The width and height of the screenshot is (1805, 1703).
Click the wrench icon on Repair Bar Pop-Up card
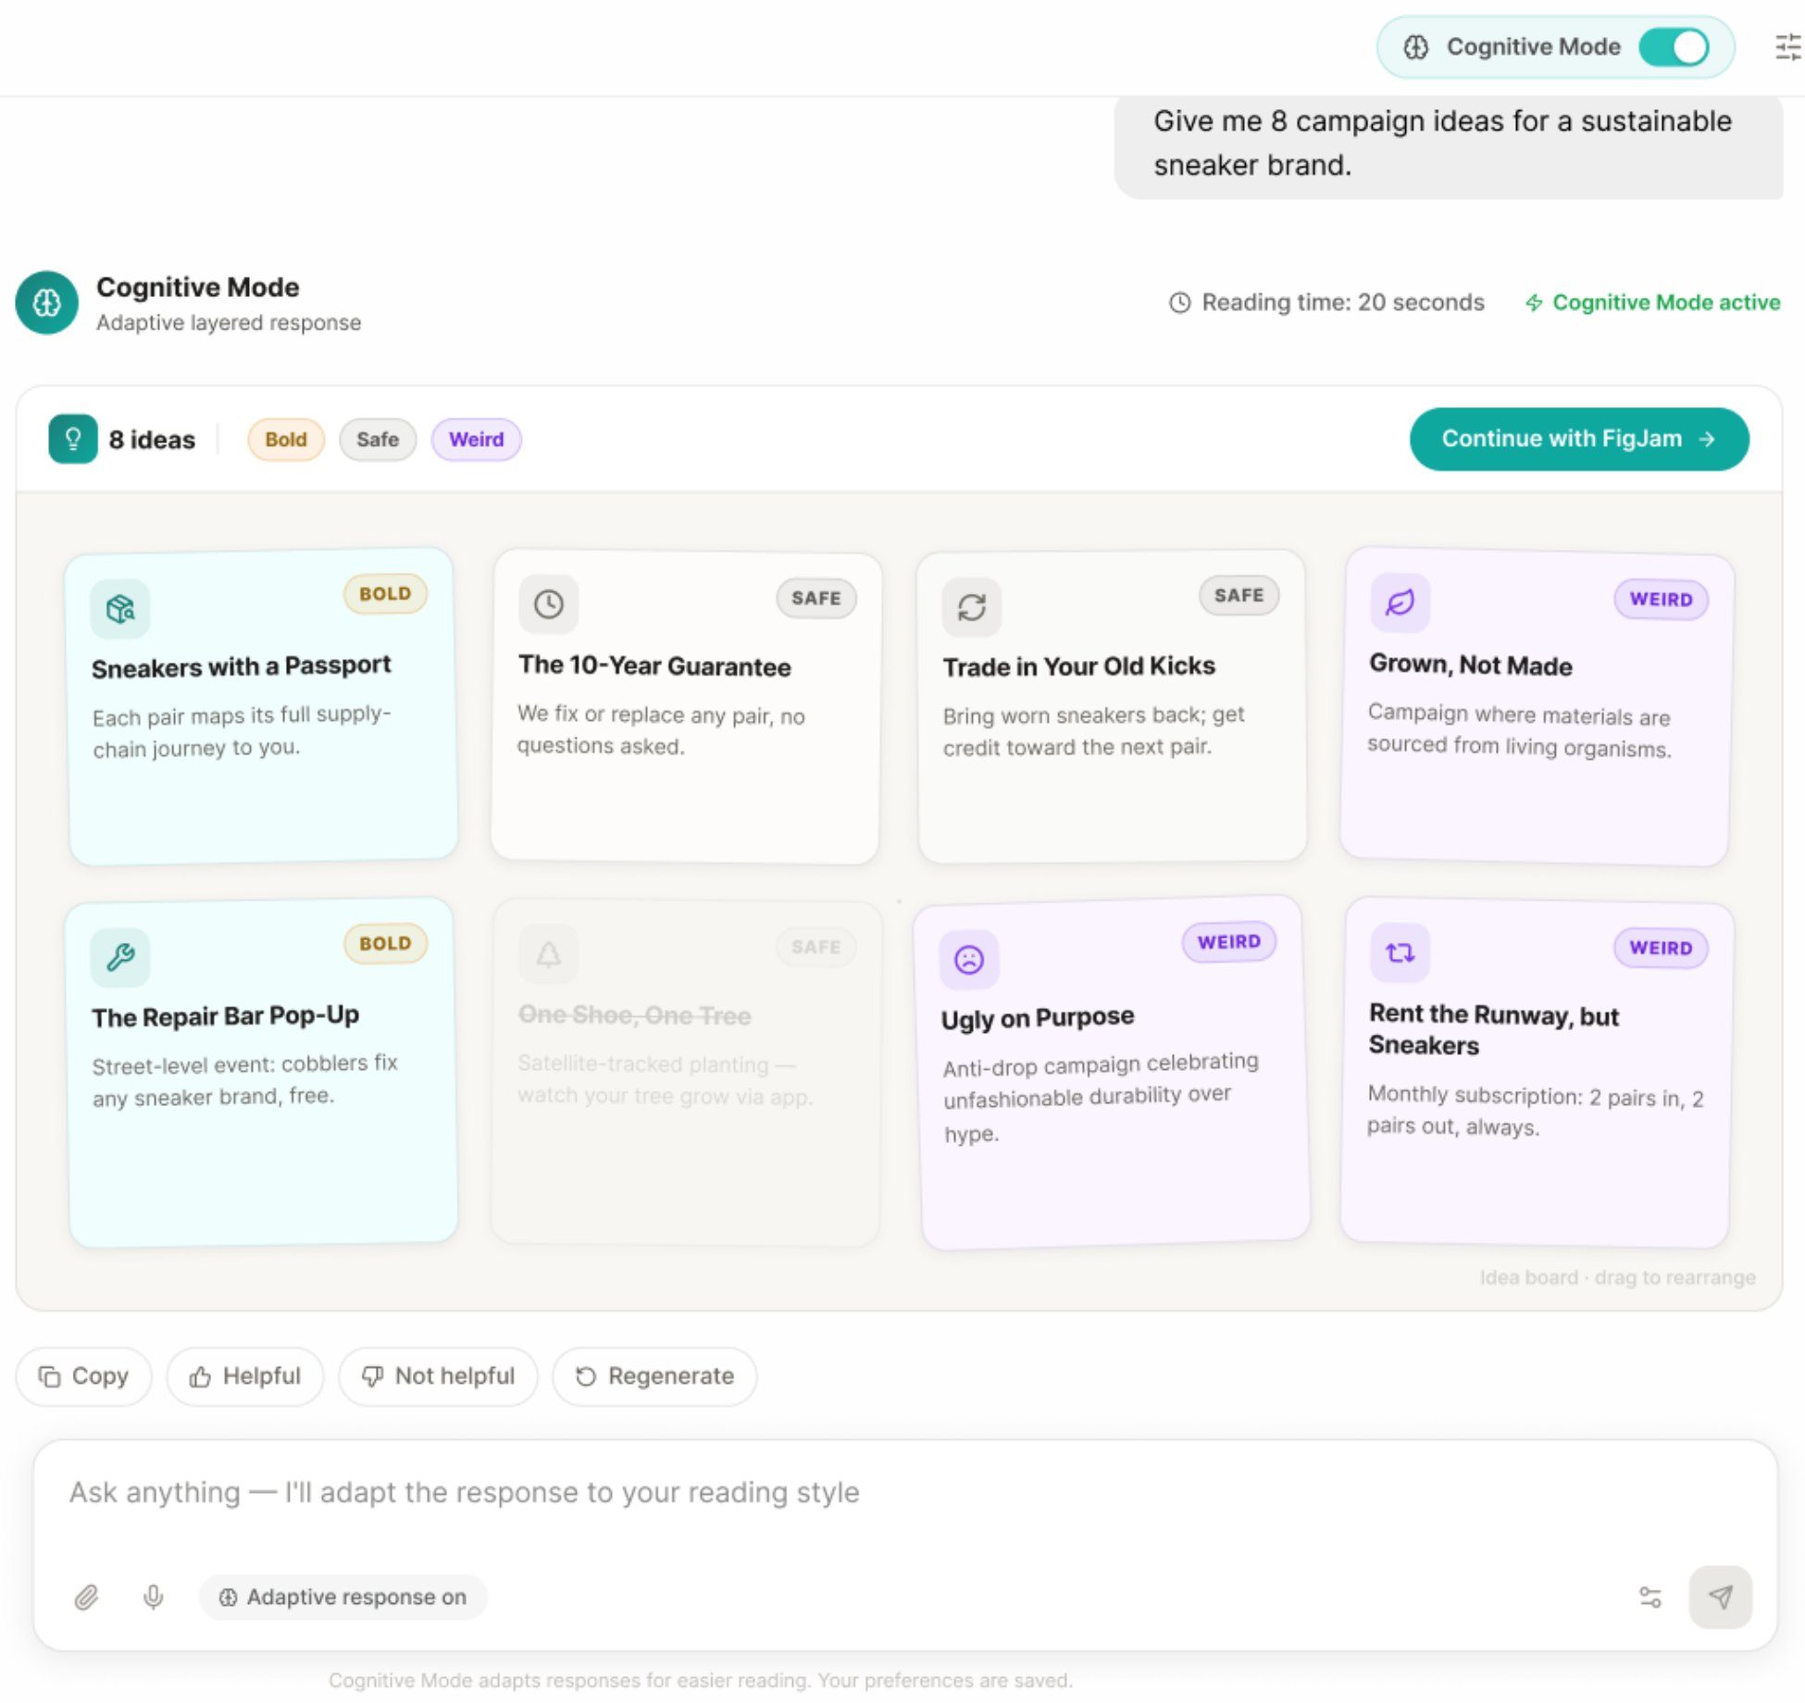pos(120,956)
